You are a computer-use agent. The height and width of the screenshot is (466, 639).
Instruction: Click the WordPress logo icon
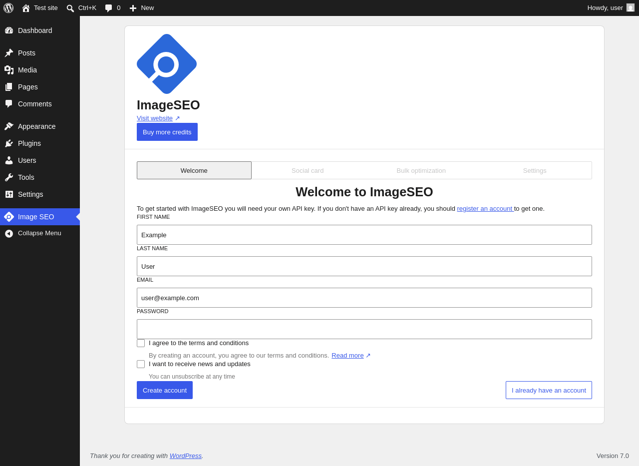(x=8, y=8)
